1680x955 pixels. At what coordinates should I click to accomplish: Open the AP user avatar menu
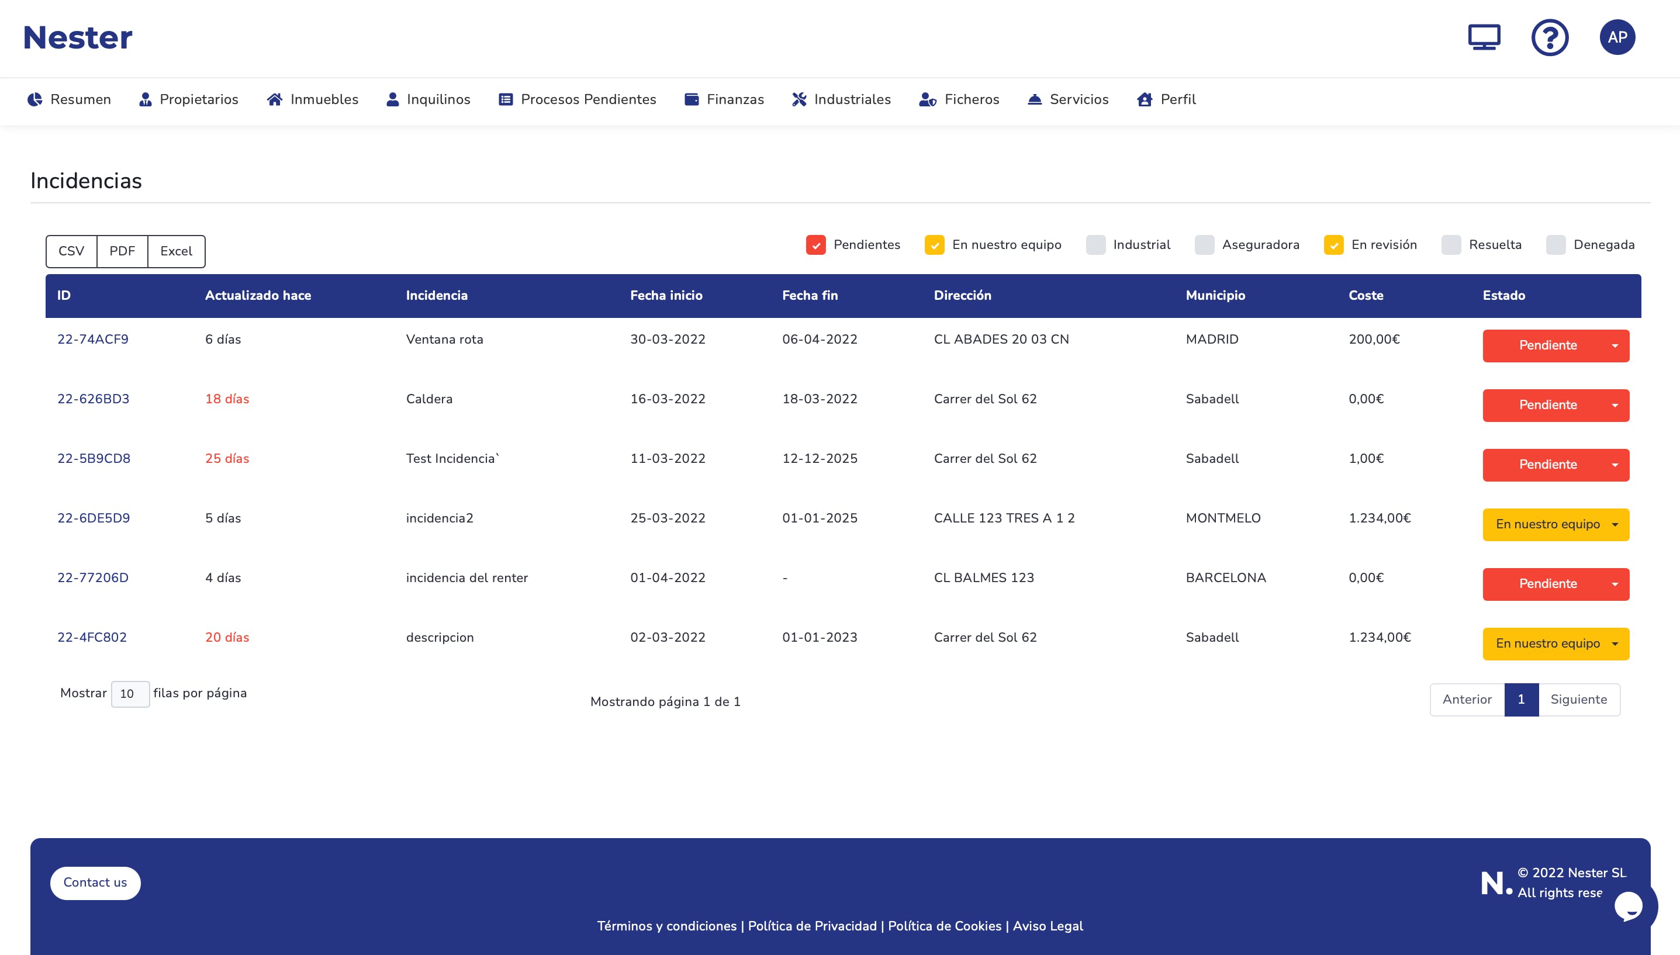(1617, 37)
